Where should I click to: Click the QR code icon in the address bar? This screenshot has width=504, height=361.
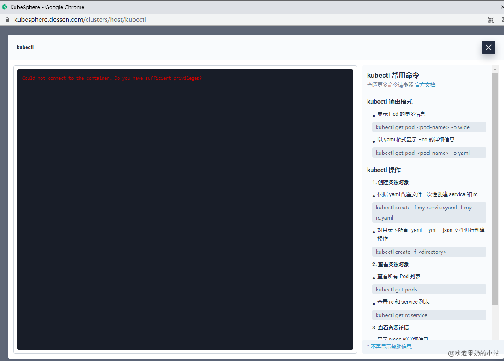click(491, 20)
